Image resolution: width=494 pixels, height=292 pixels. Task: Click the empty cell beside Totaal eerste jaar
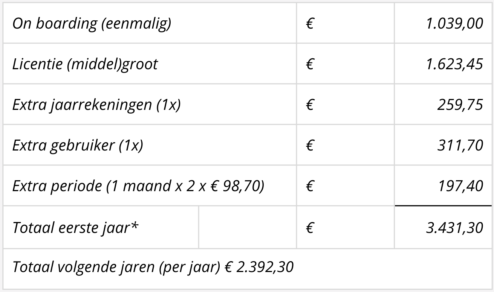[247, 228]
